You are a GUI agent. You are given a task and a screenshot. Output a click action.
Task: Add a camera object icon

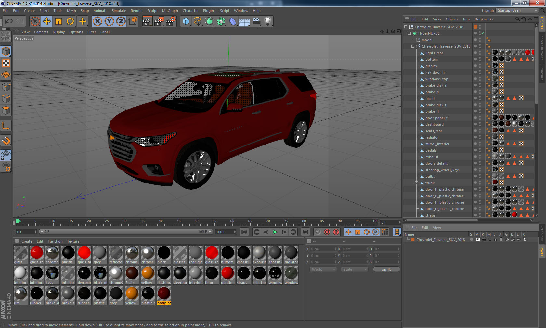256,21
